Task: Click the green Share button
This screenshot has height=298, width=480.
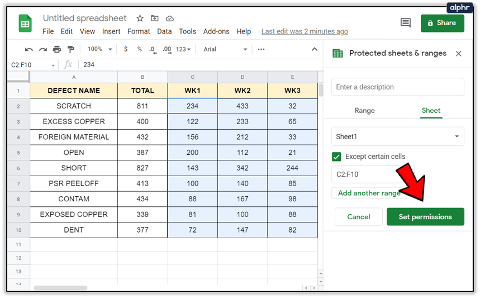Action: pyautogui.click(x=442, y=23)
